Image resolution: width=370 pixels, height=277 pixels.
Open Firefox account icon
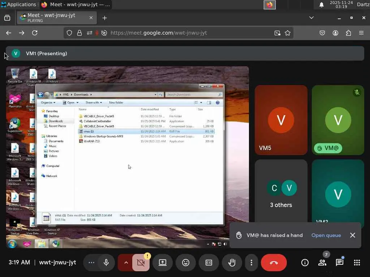[335, 33]
